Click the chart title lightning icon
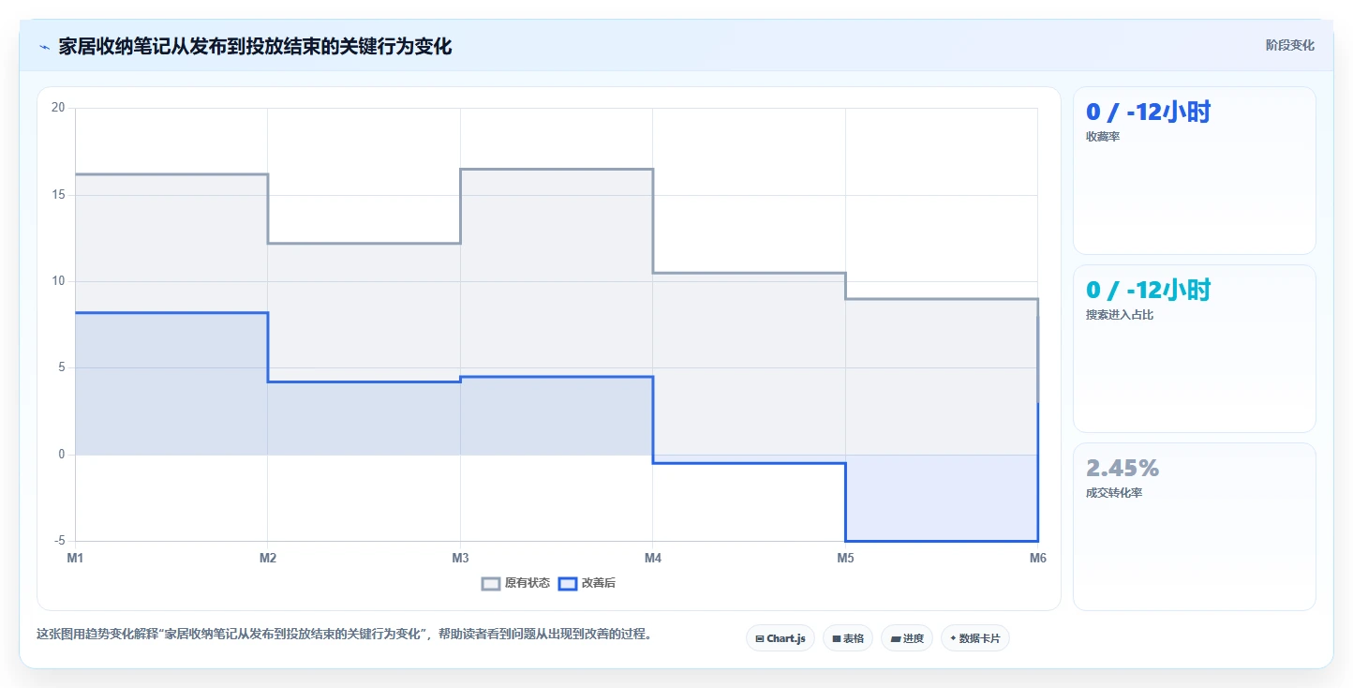1353x688 pixels. click(x=44, y=47)
